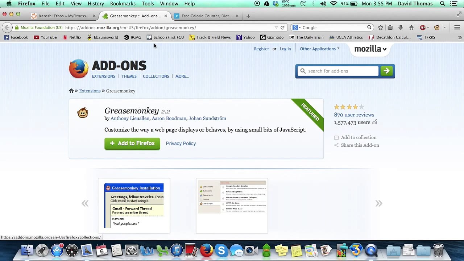Screen dimensions: 464x261
Task: Open the Greasemonkey Installation screenshot thumbnail
Action: point(134,206)
